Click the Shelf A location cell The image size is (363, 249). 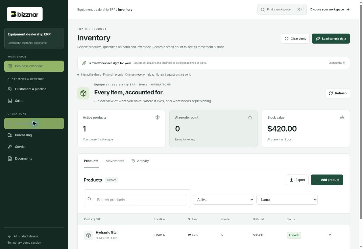[x=159, y=235]
